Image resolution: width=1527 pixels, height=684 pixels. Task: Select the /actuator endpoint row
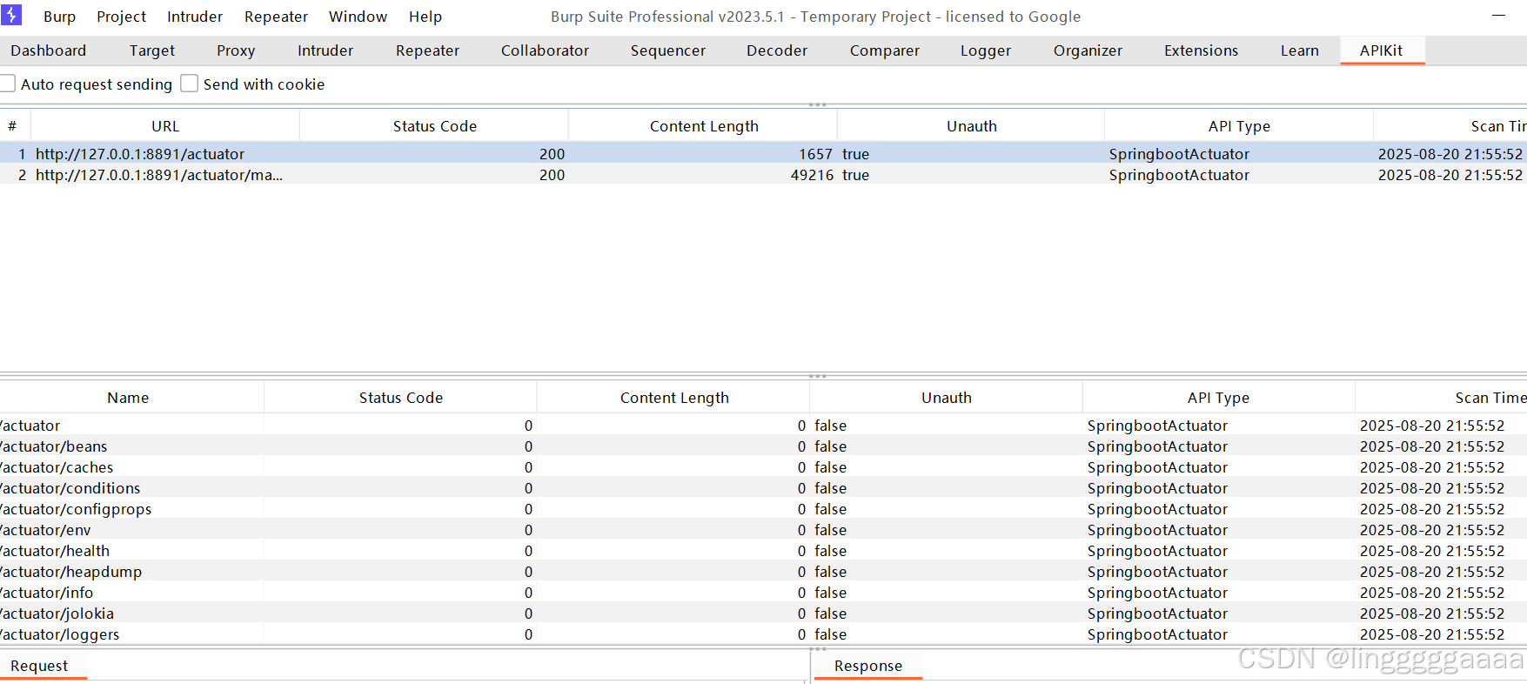[763, 426]
